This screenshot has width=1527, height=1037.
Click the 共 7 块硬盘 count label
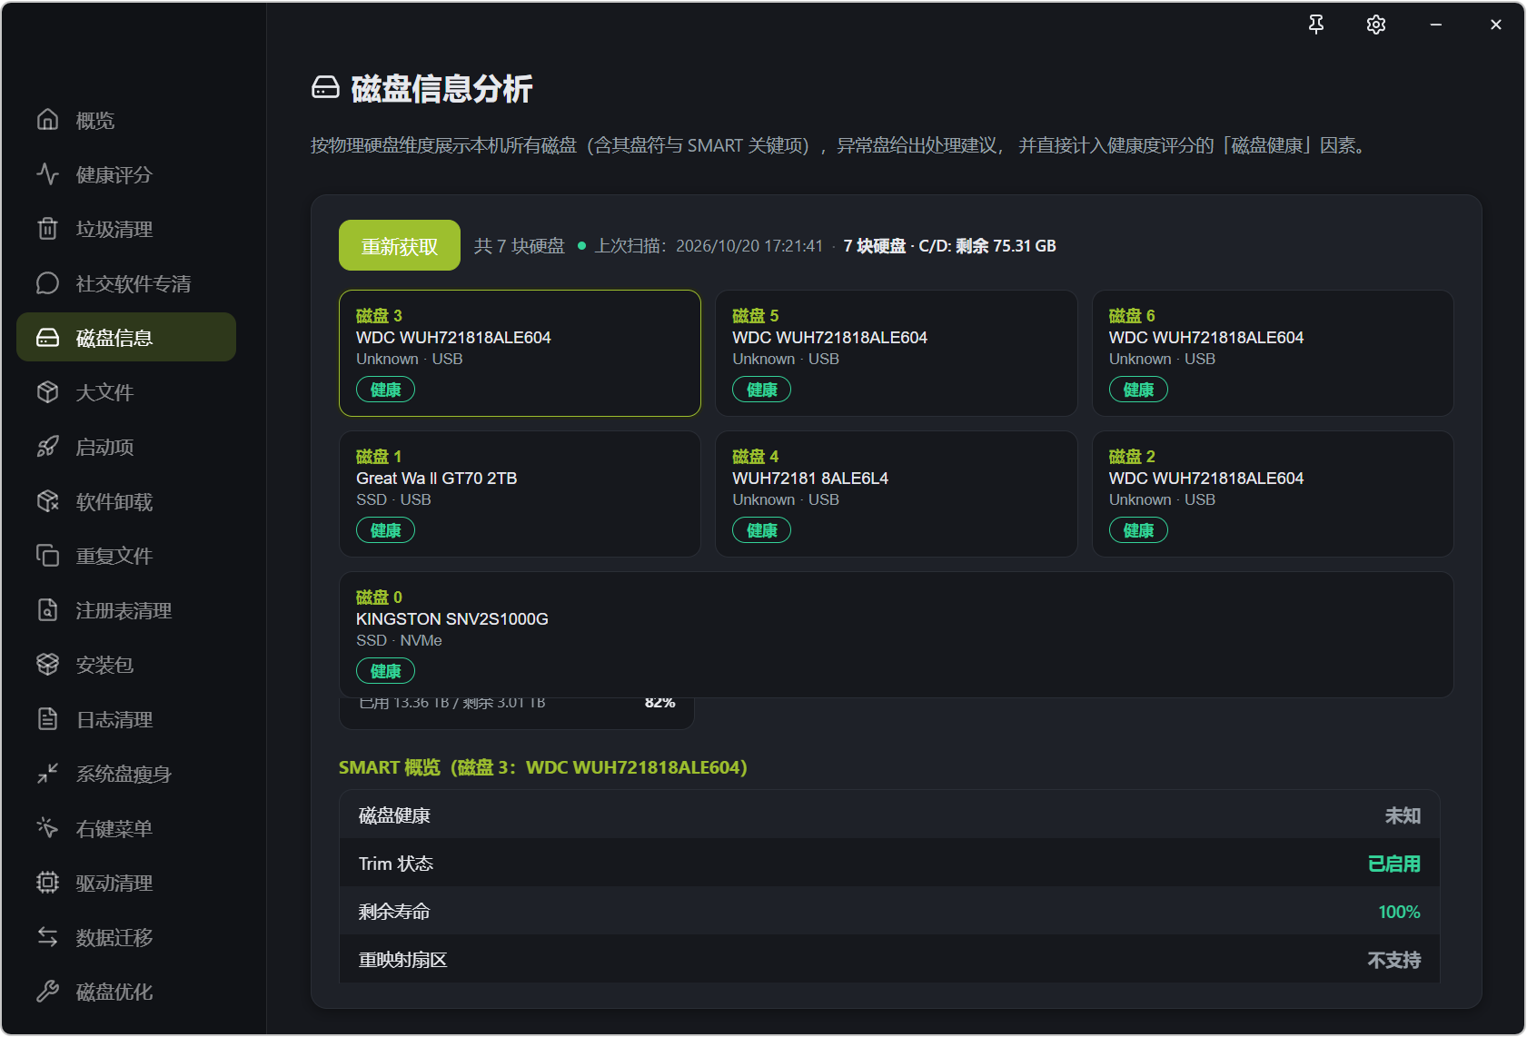pyautogui.click(x=520, y=246)
